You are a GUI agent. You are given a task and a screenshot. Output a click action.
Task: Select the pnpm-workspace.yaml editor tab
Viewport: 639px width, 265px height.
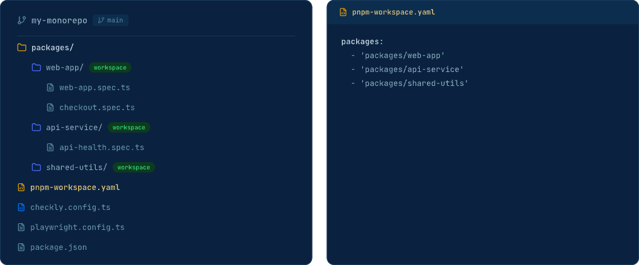(393, 12)
